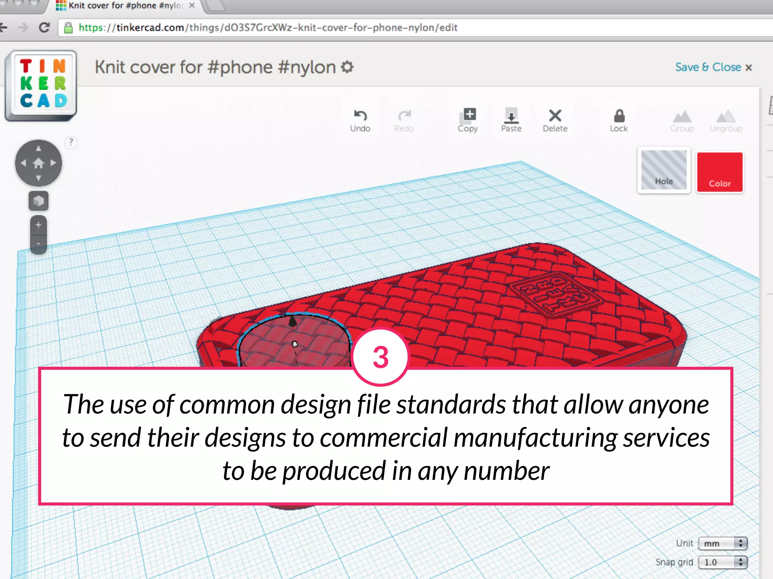773x579 pixels.
Task: Open the help question mark
Action: click(x=71, y=142)
